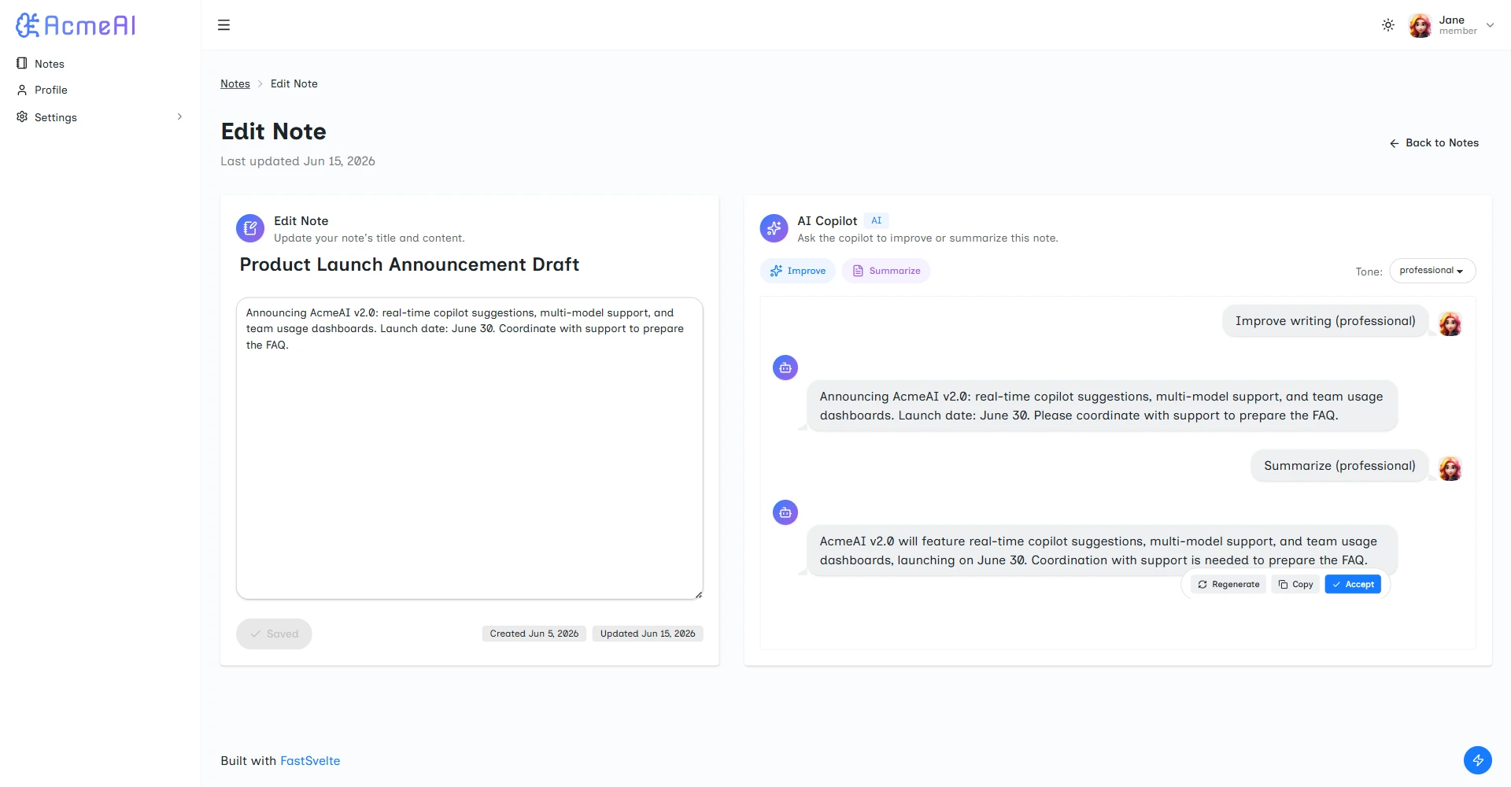Accept the AI suggested summary
1511x787 pixels.
1353,584
